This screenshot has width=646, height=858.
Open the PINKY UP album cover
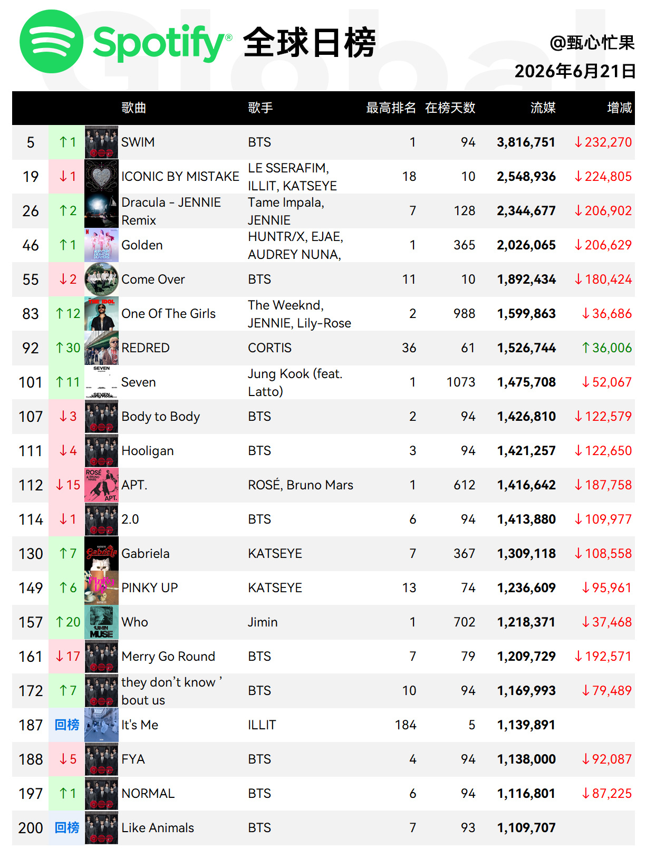click(x=101, y=588)
